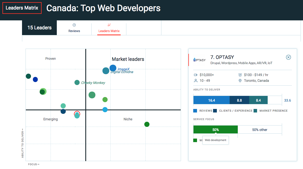Click the Cheeky Monkey label
303x169 pixels.
(93, 83)
